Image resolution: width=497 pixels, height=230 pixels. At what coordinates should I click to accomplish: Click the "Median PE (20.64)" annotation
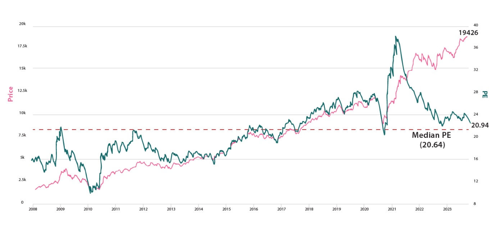[x=431, y=140]
